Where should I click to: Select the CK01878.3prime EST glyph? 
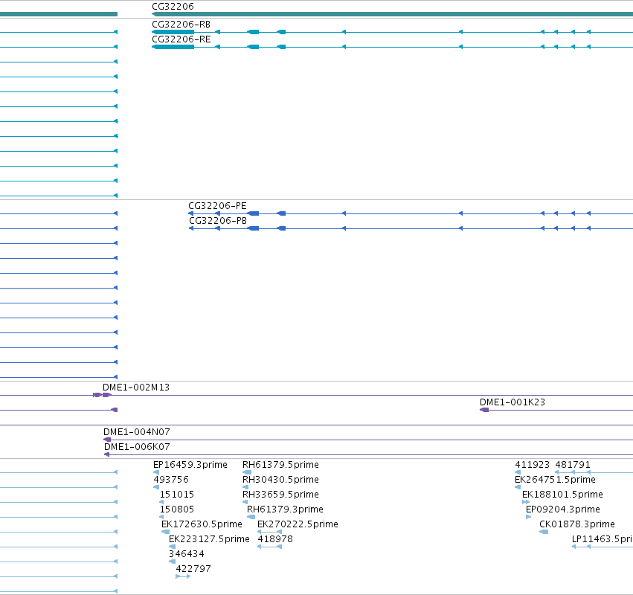click(x=544, y=532)
